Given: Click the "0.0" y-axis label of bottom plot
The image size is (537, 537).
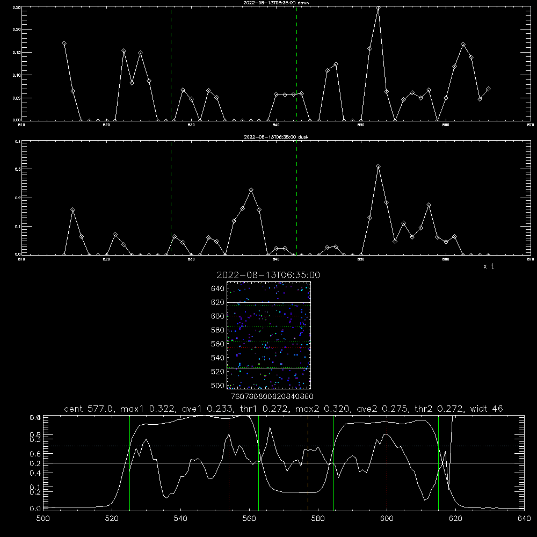Looking at the screenshot, I should pos(35,509).
